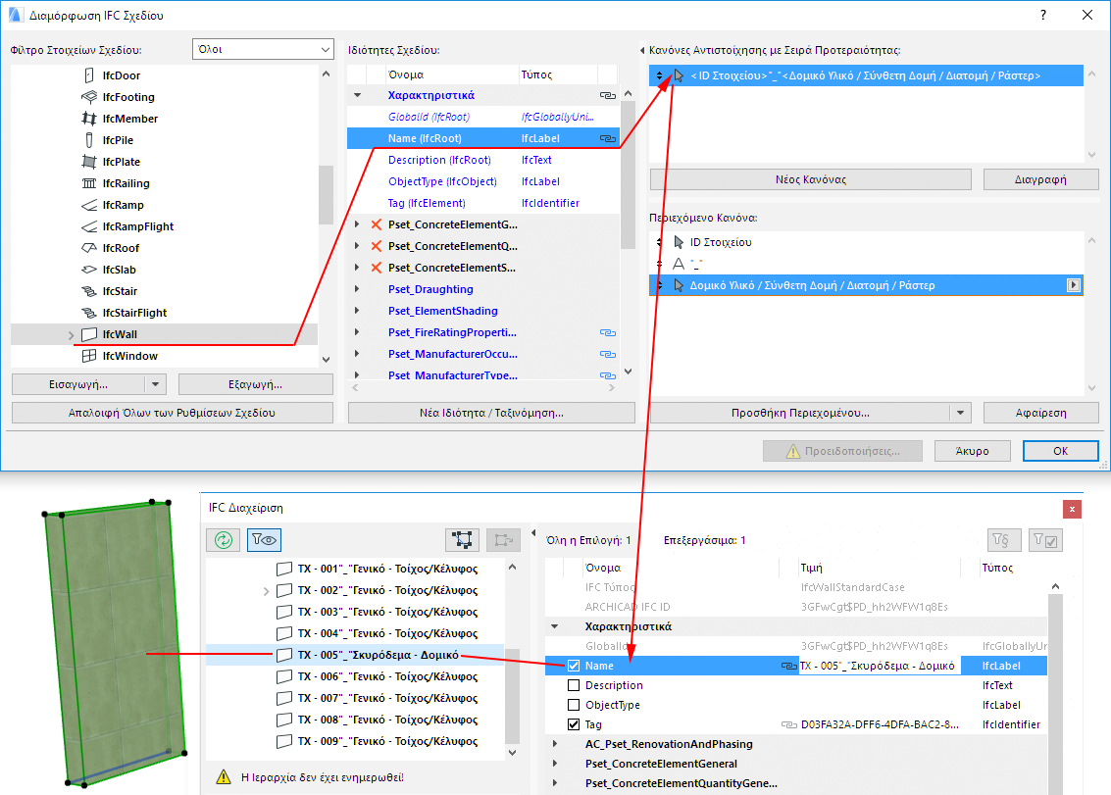
Task: Click filter checked properties icon in IFC Manager
Action: (x=1045, y=541)
